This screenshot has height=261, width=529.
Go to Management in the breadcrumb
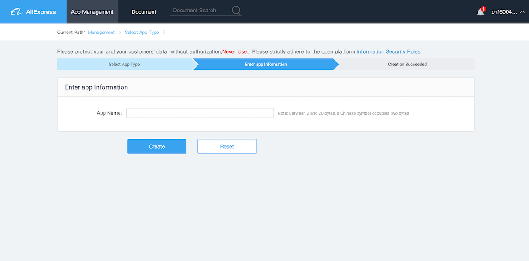click(x=101, y=33)
